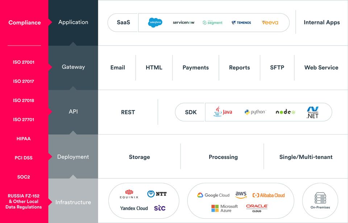Click the Single/Multi-tenant deployment option
This screenshot has height=223, width=348.
point(306,157)
